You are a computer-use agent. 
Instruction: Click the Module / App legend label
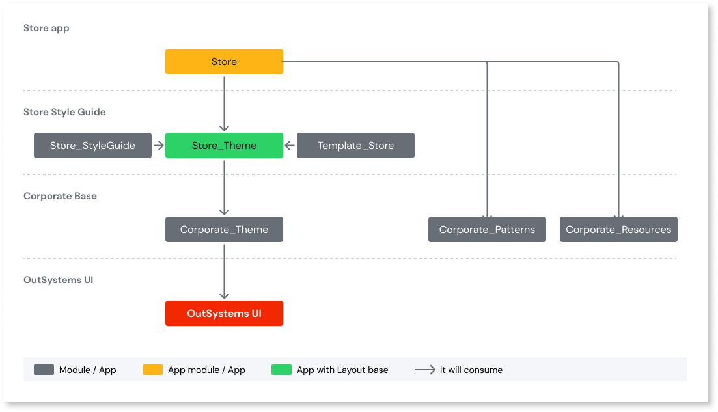tap(87, 370)
